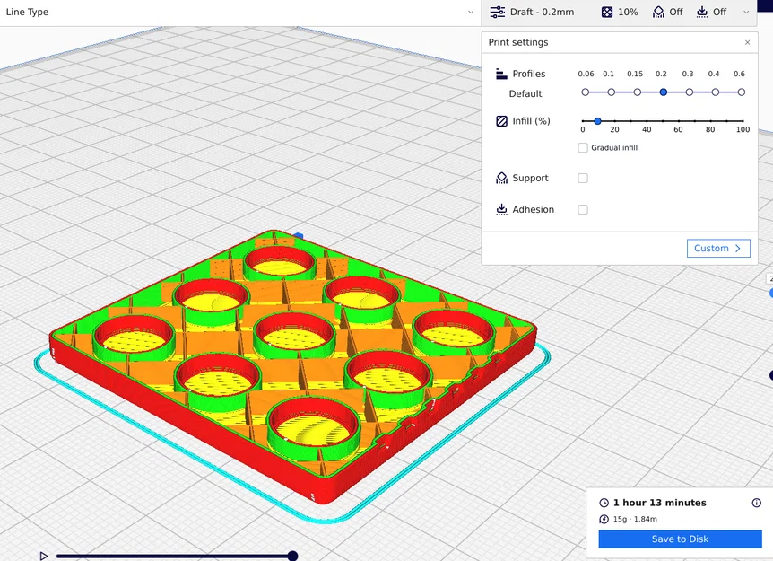This screenshot has width=773, height=561.
Task: Click the infill density icon in header
Action: point(607,12)
